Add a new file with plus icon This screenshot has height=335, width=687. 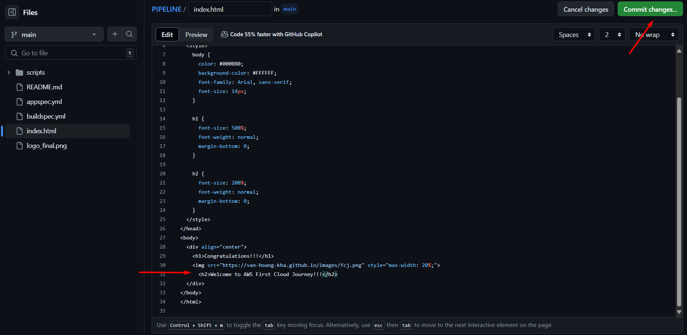(115, 34)
